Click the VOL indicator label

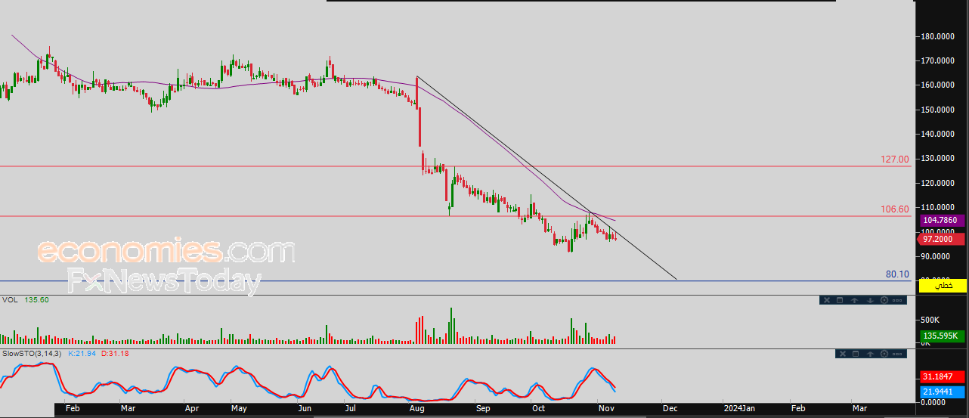coord(10,300)
